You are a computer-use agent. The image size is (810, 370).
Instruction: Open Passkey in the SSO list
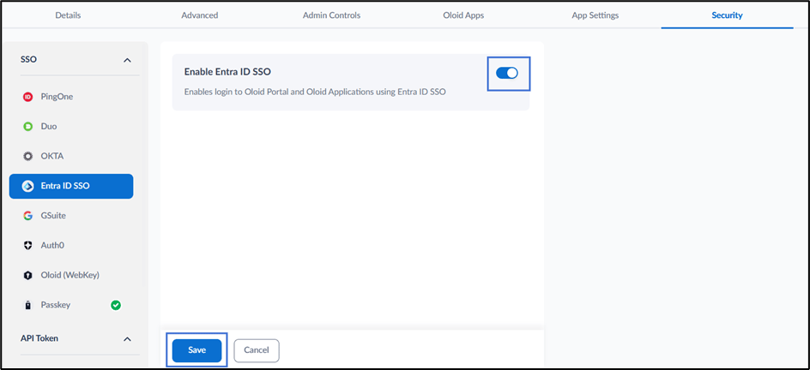pos(71,305)
